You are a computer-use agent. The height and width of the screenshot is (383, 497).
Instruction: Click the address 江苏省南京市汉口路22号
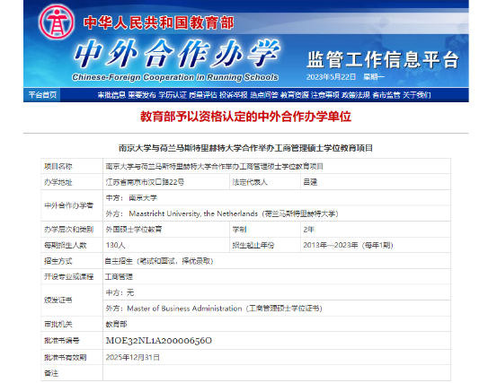(145, 182)
